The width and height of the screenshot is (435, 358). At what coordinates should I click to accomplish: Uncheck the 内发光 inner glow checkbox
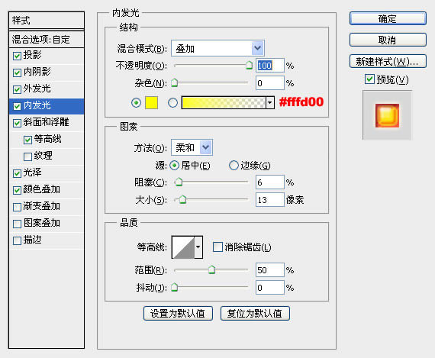17,106
